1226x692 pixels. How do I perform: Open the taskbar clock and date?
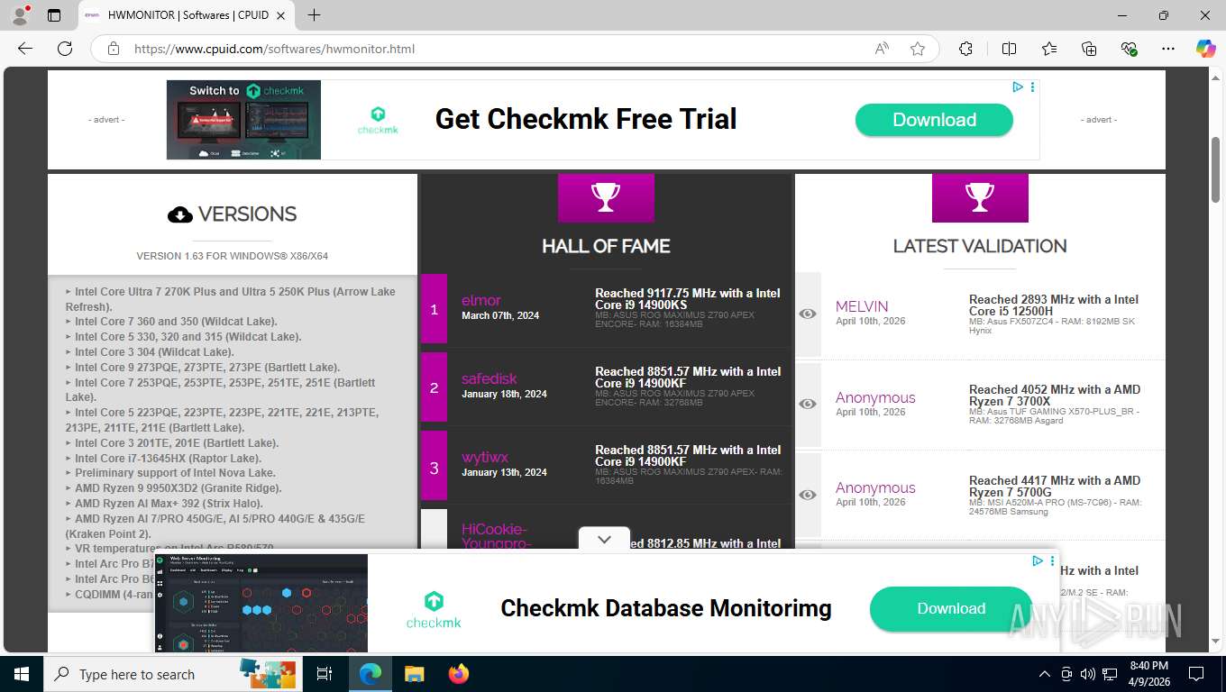(1148, 674)
